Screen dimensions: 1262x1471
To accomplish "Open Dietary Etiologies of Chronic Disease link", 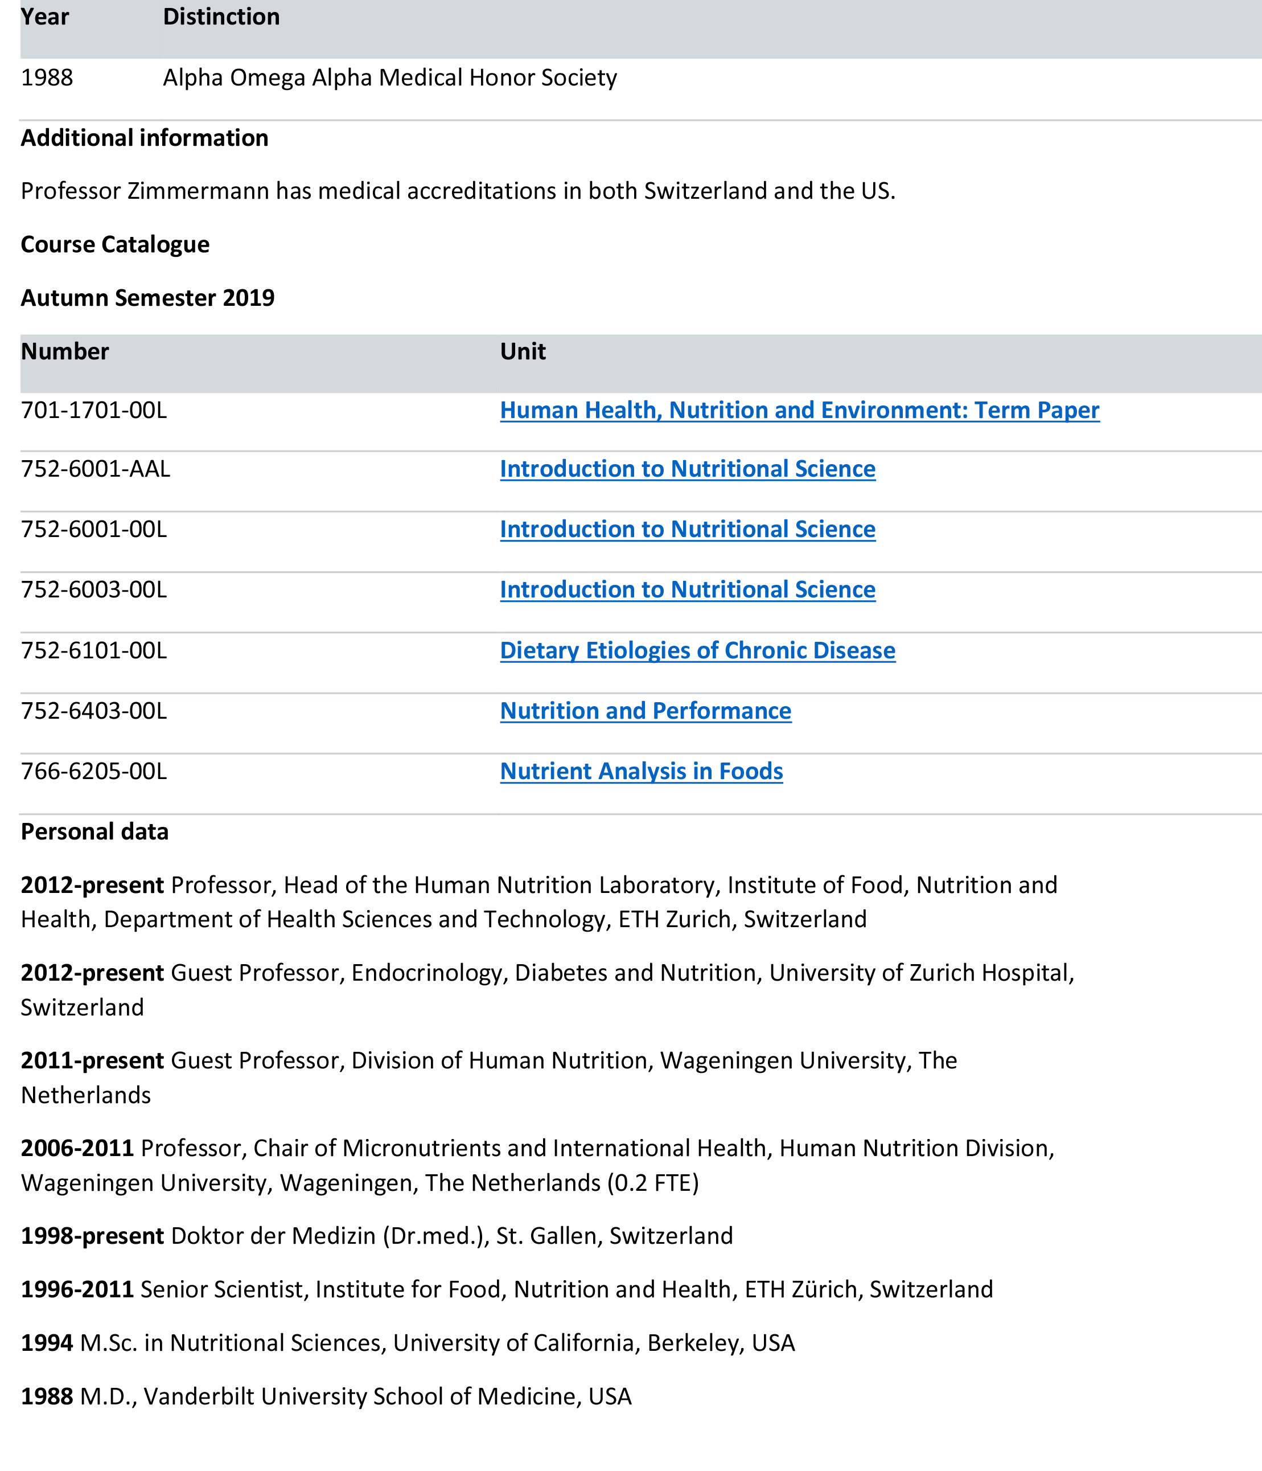I will pyautogui.click(x=697, y=651).
